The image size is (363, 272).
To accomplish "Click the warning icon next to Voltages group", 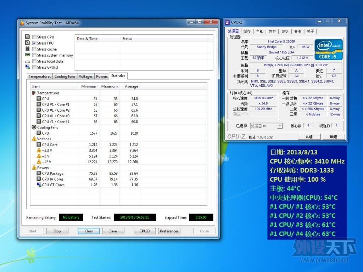I will click(34, 139).
